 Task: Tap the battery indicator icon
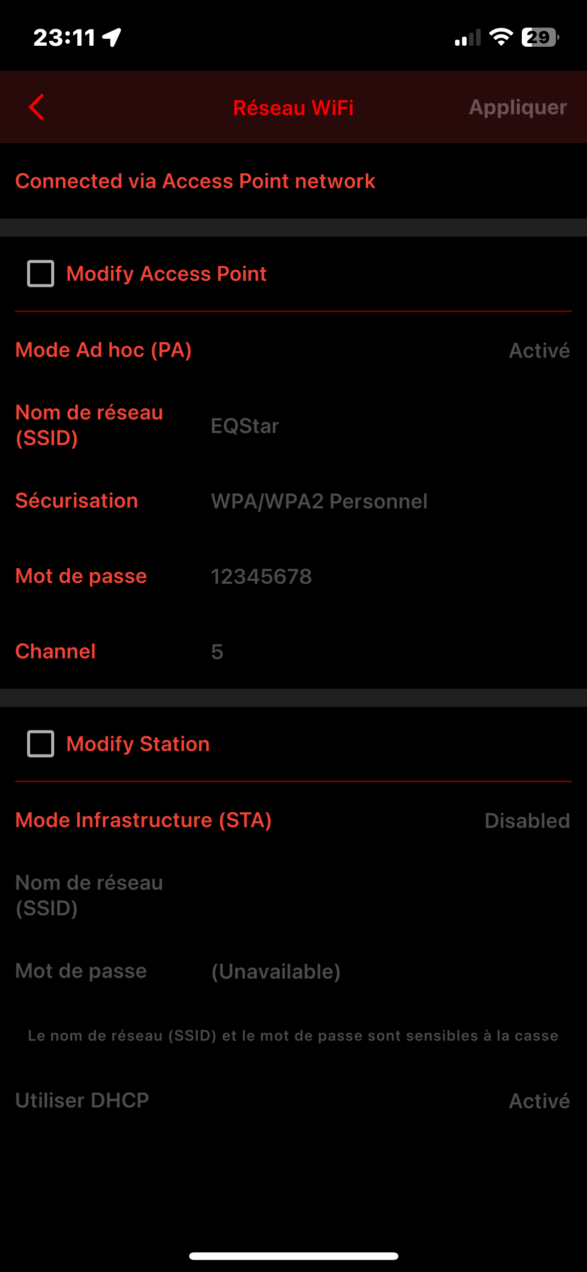[540, 37]
